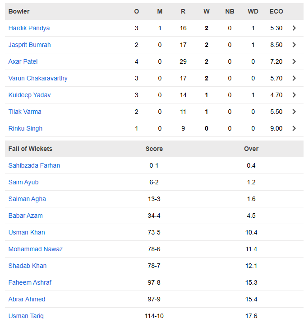Open Saim Ayub's player link
The image size is (304, 319).
[23, 182]
